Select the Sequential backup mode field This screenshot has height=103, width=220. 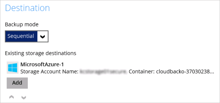click(x=27, y=36)
